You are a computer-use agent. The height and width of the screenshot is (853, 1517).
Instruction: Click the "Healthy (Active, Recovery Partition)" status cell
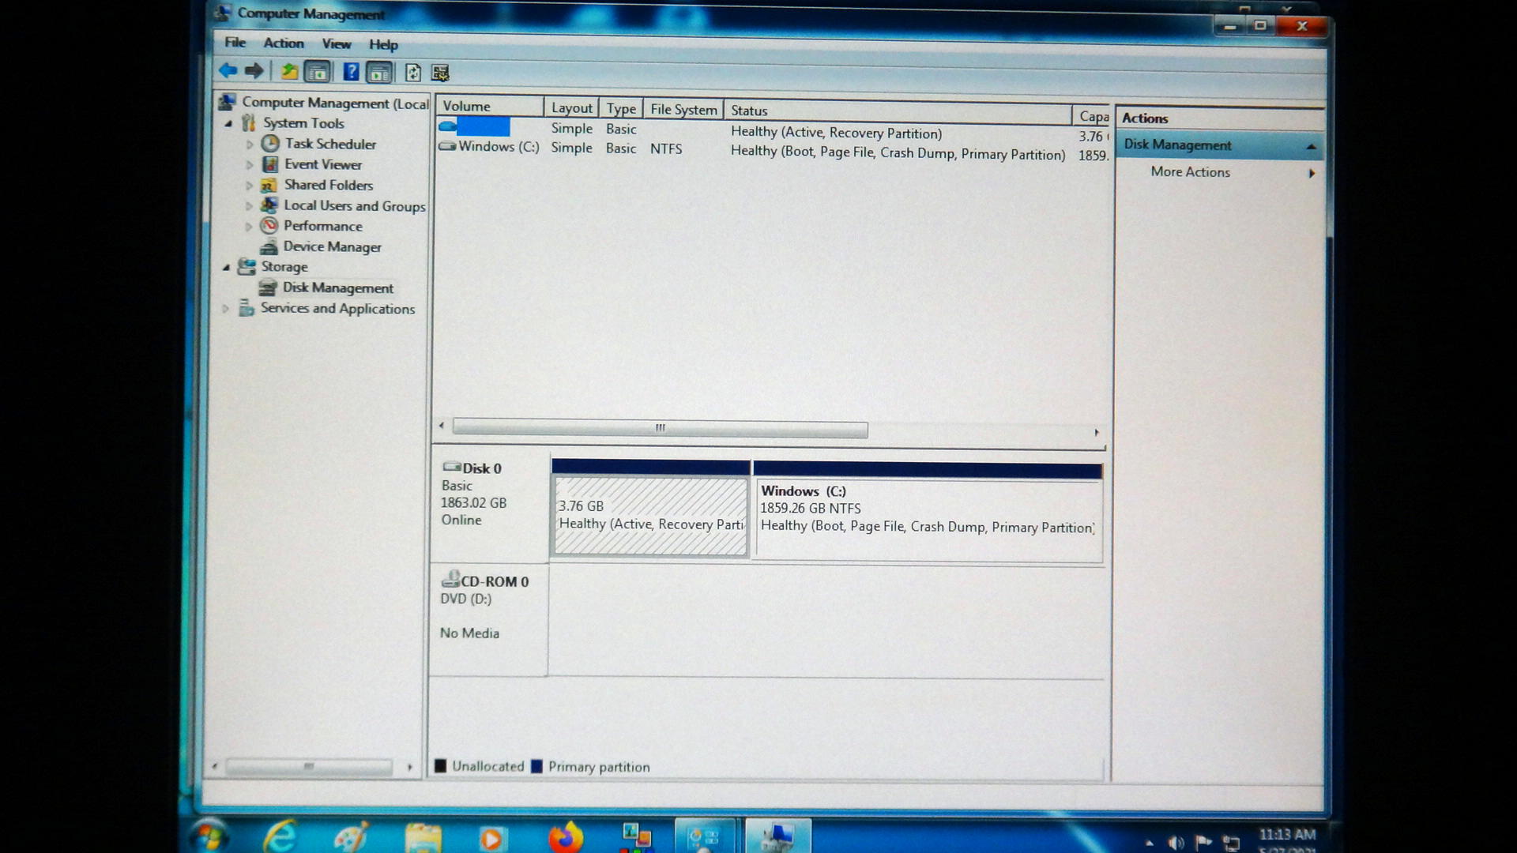pos(836,133)
